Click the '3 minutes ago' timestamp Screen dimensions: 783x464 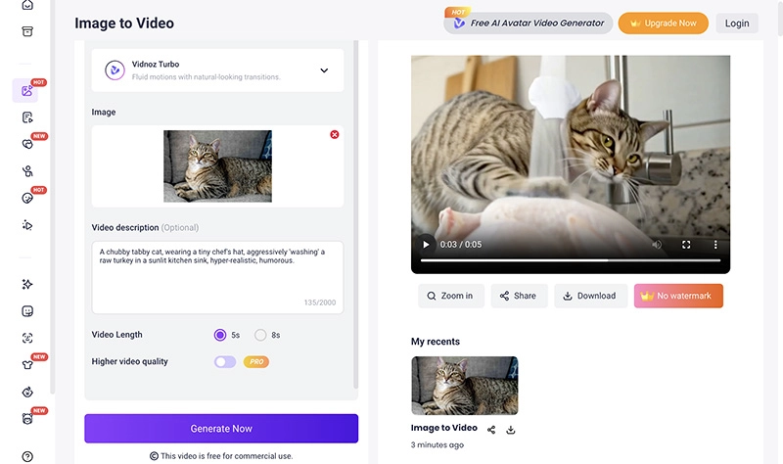point(438,444)
